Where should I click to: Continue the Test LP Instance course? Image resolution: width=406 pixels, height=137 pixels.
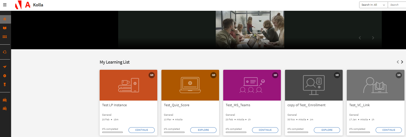(x=142, y=130)
